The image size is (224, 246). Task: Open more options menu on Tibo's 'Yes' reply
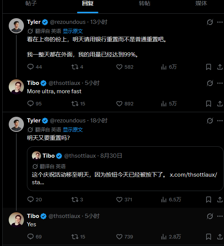[220, 216]
